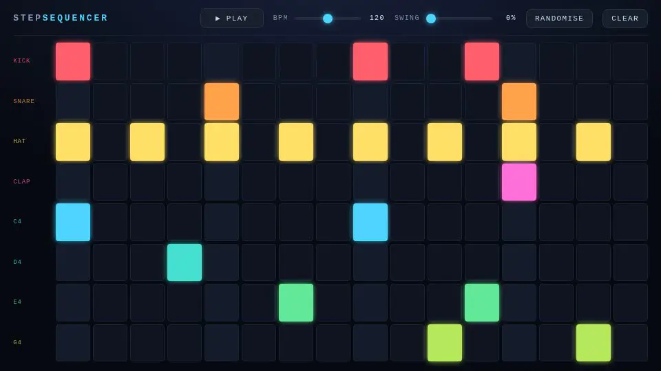This screenshot has width=661, height=371.
Task: Disable the lime G4 step 15 pad
Action: tap(594, 343)
